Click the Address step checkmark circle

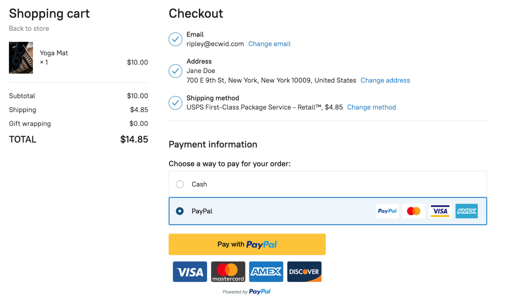175,71
